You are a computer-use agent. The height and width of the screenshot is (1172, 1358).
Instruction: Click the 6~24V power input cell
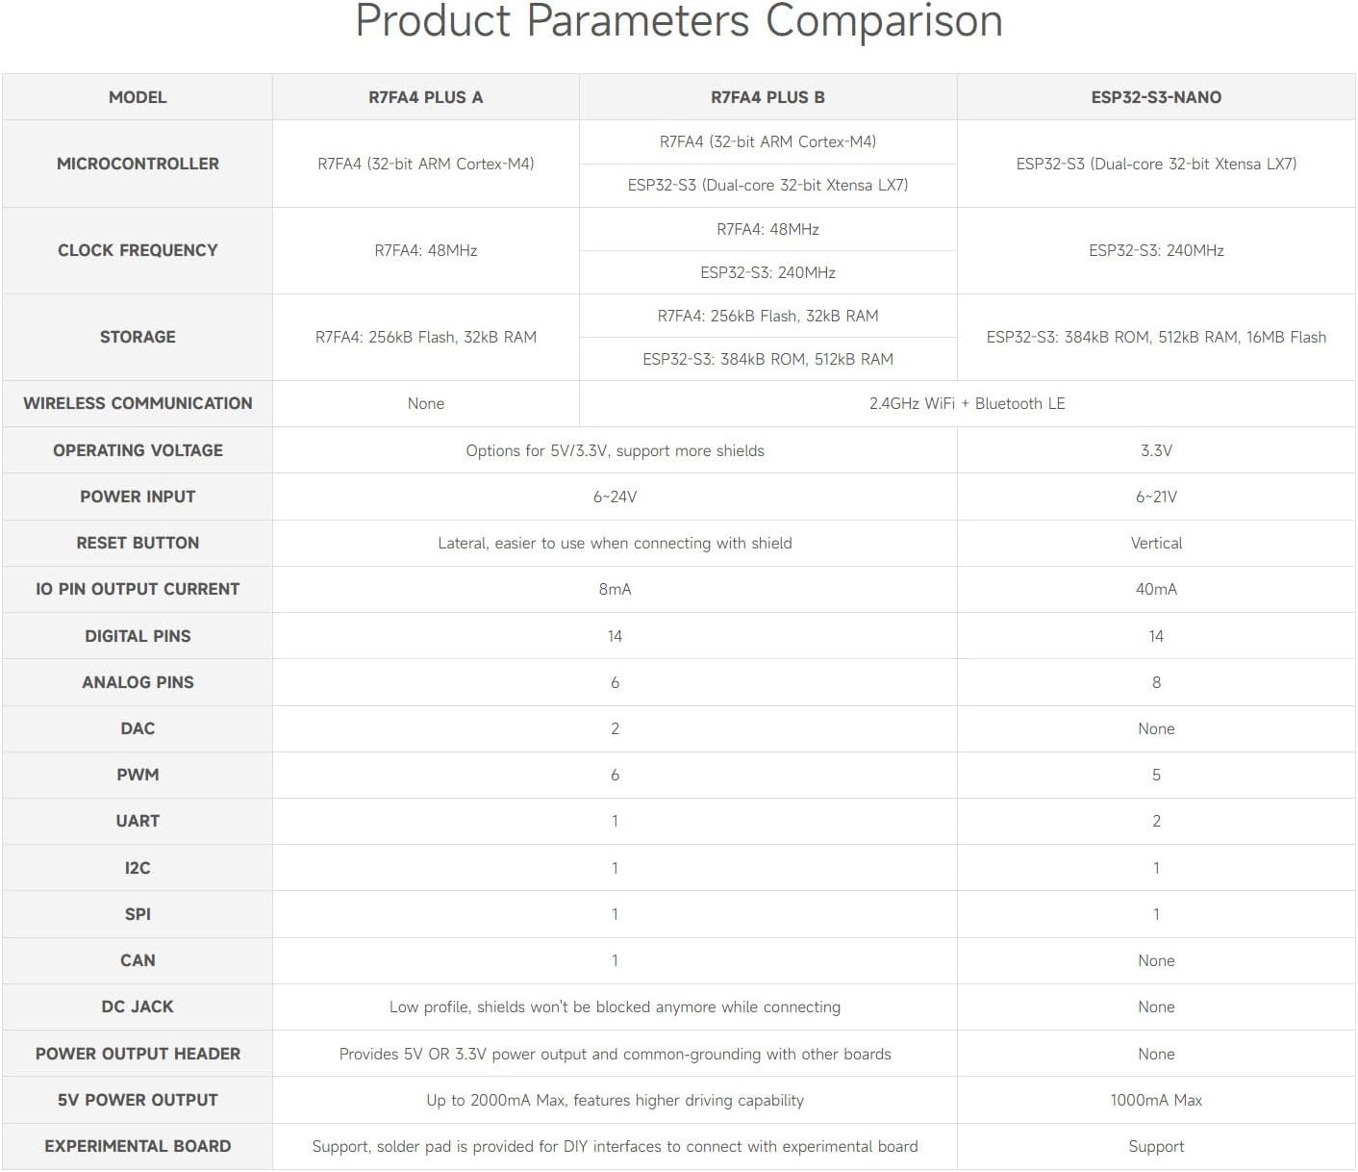[615, 497]
